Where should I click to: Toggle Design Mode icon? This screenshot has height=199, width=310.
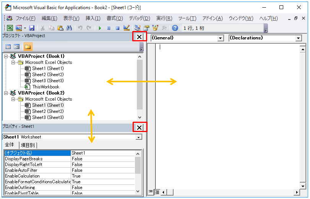tap(127, 28)
